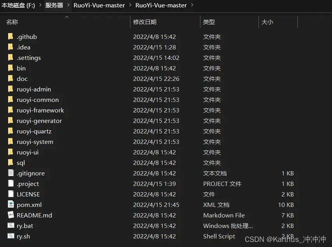
Task: Click the ry.sh shell script icon
Action: click(x=11, y=236)
